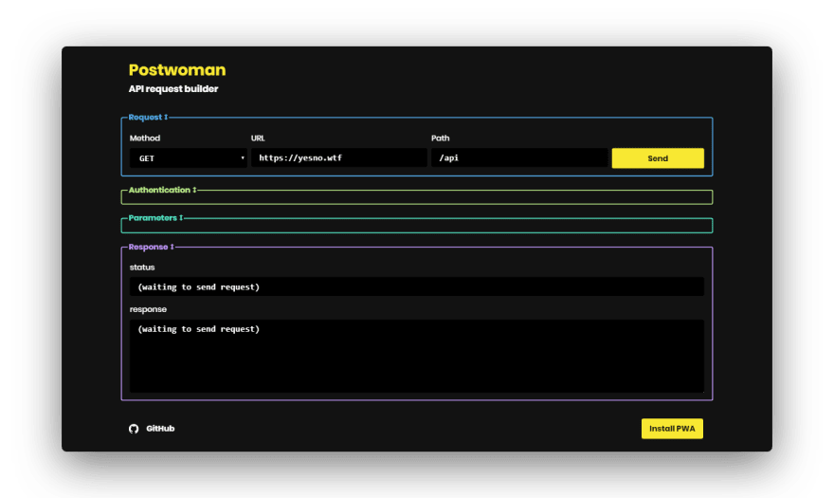Image resolution: width=834 pixels, height=498 pixels.
Task: Open the GitHub octocat icon
Action: click(134, 429)
